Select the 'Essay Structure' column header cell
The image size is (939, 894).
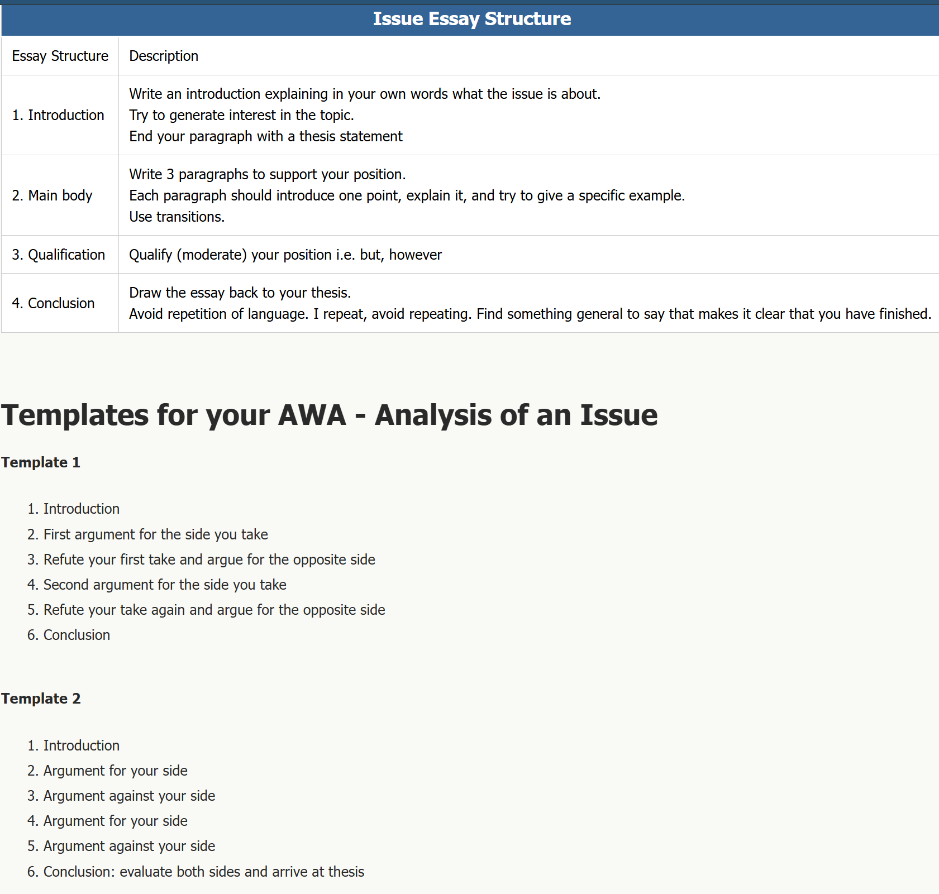60,56
